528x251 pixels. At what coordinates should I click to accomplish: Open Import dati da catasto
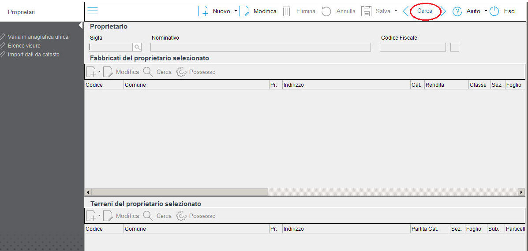[x=34, y=55]
